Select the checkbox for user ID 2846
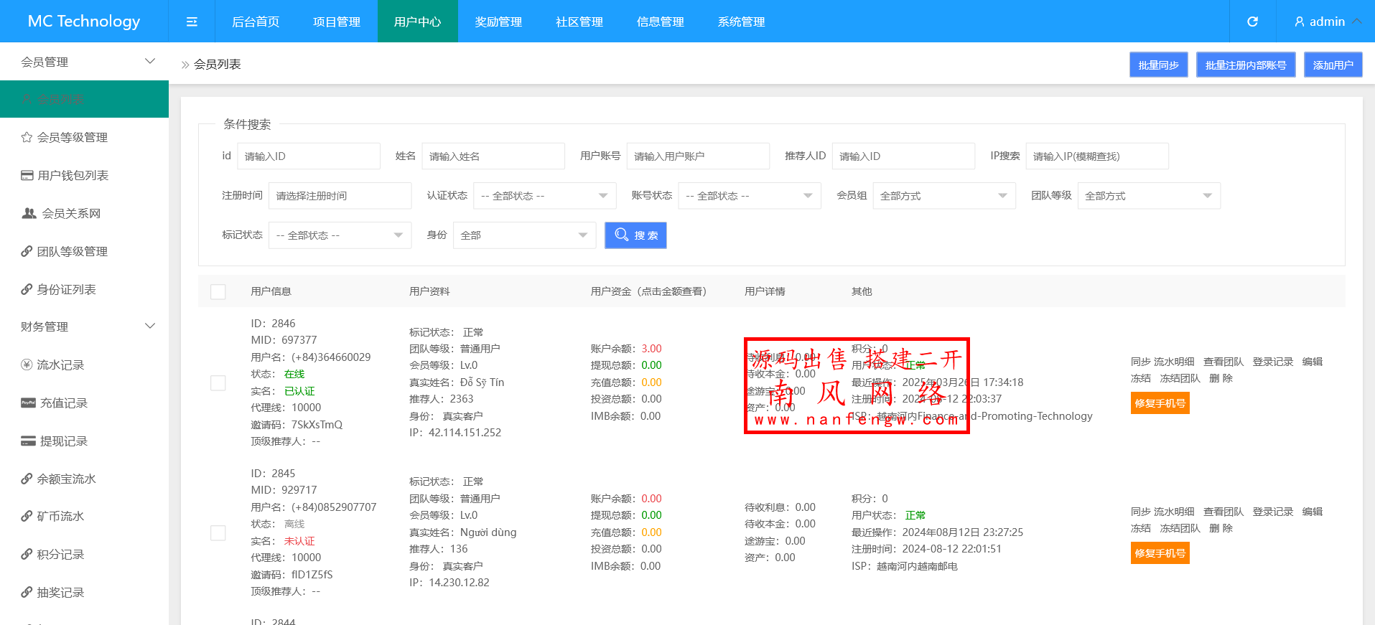 tap(218, 382)
